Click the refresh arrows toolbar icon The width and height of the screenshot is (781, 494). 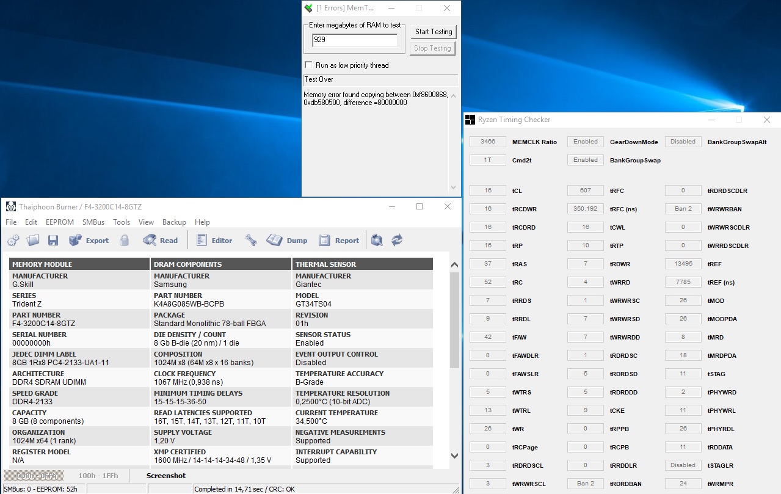[397, 241]
